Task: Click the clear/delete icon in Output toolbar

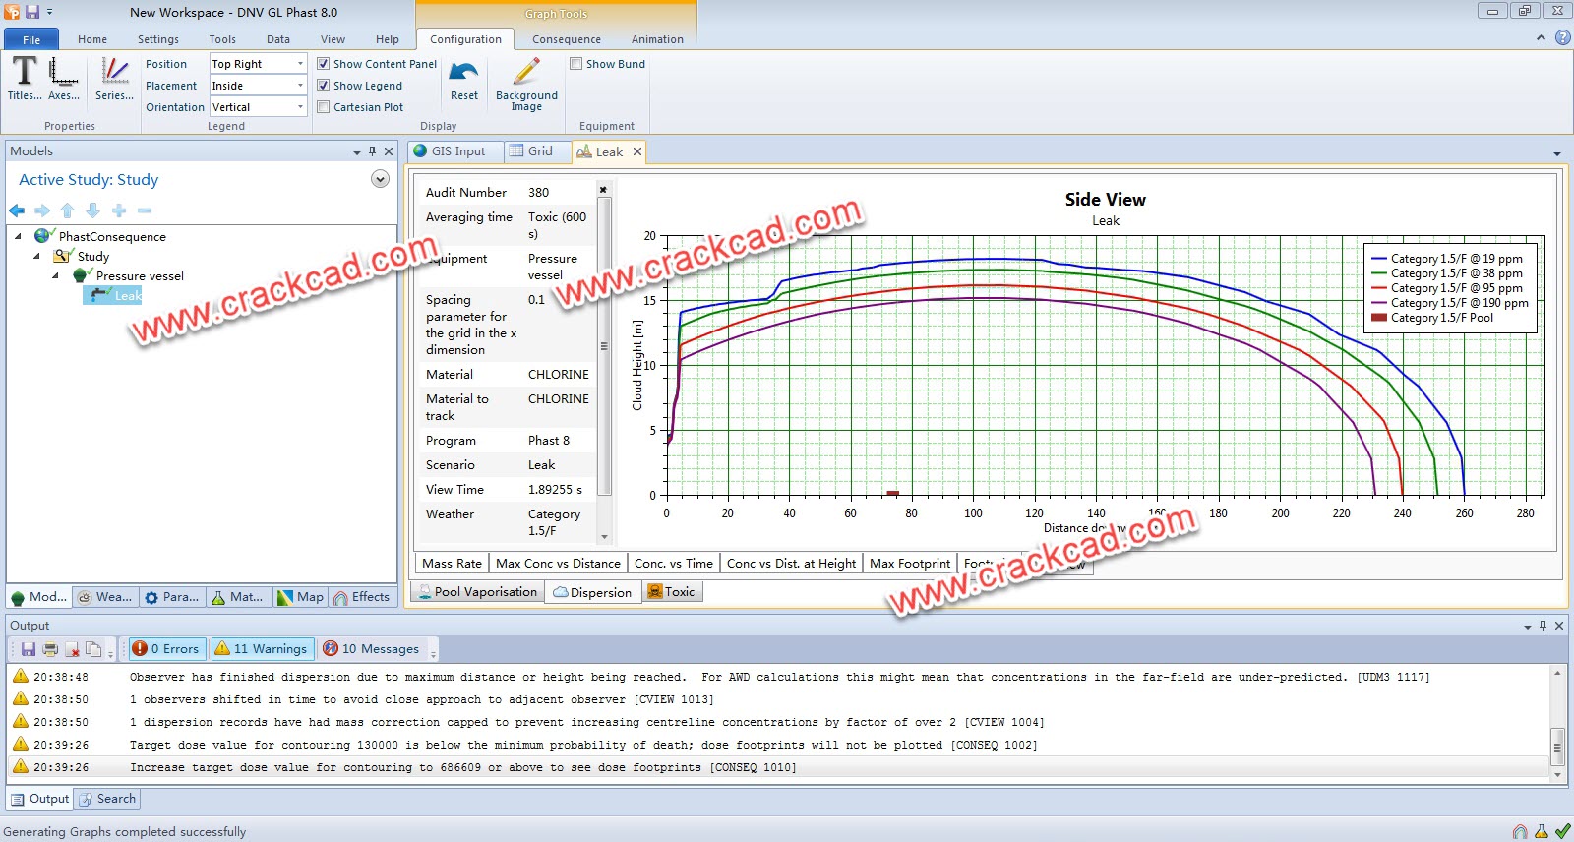Action: pos(72,649)
